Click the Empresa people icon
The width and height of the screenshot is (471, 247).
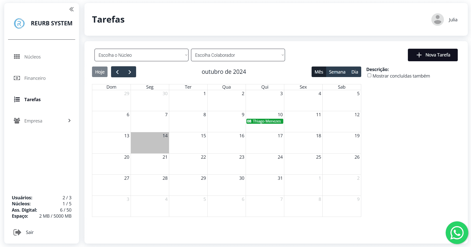pyautogui.click(x=17, y=121)
